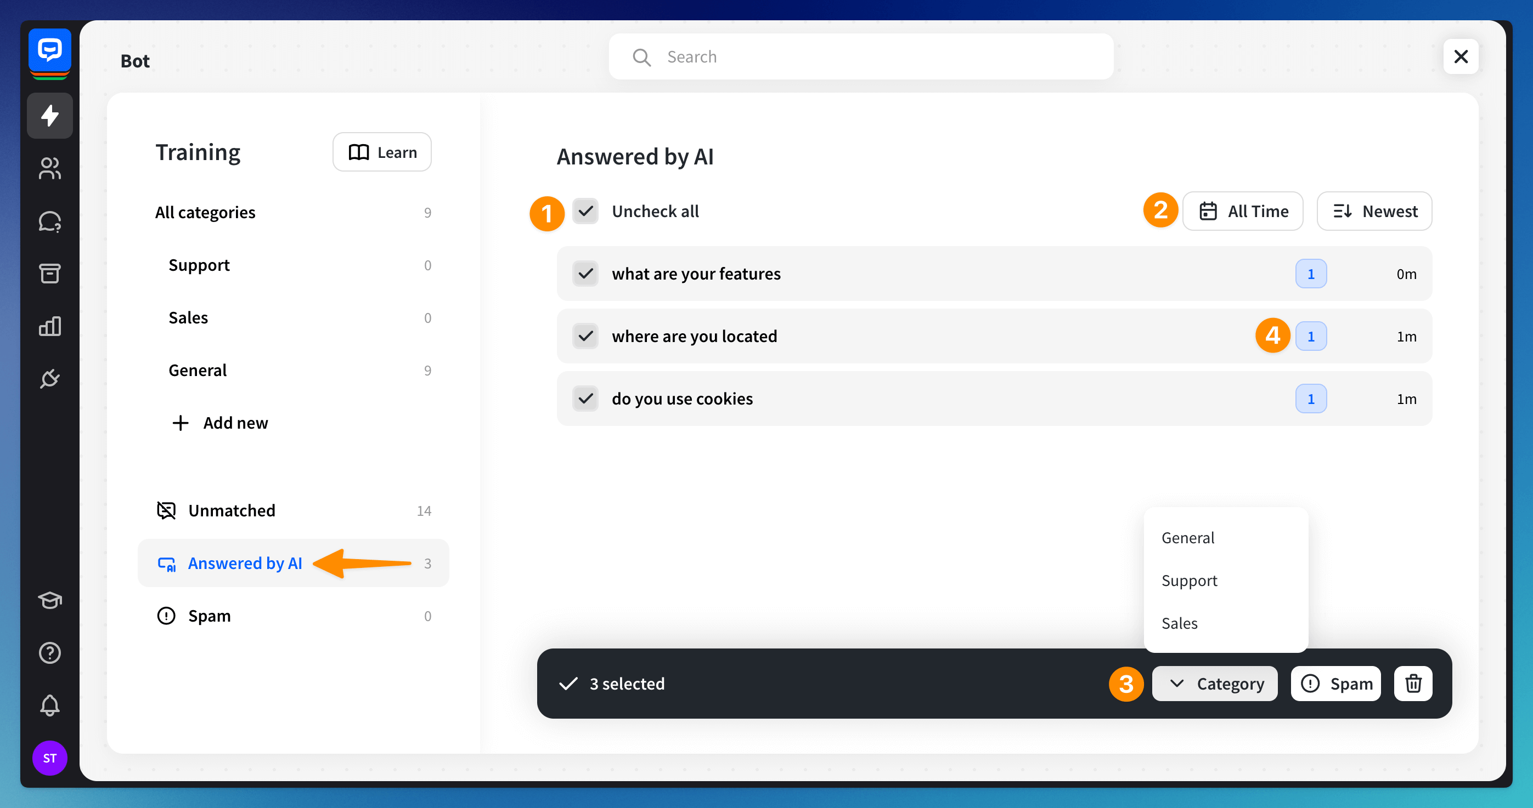Mark selected questions as Spam

point(1335,684)
